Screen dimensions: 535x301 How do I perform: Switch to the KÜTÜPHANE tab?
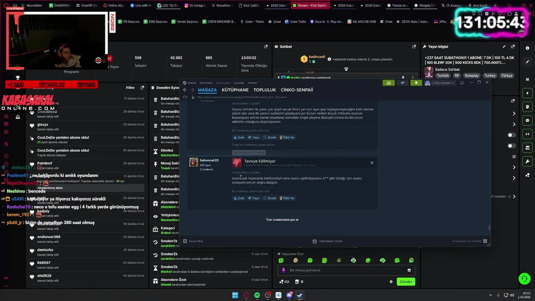click(x=235, y=90)
